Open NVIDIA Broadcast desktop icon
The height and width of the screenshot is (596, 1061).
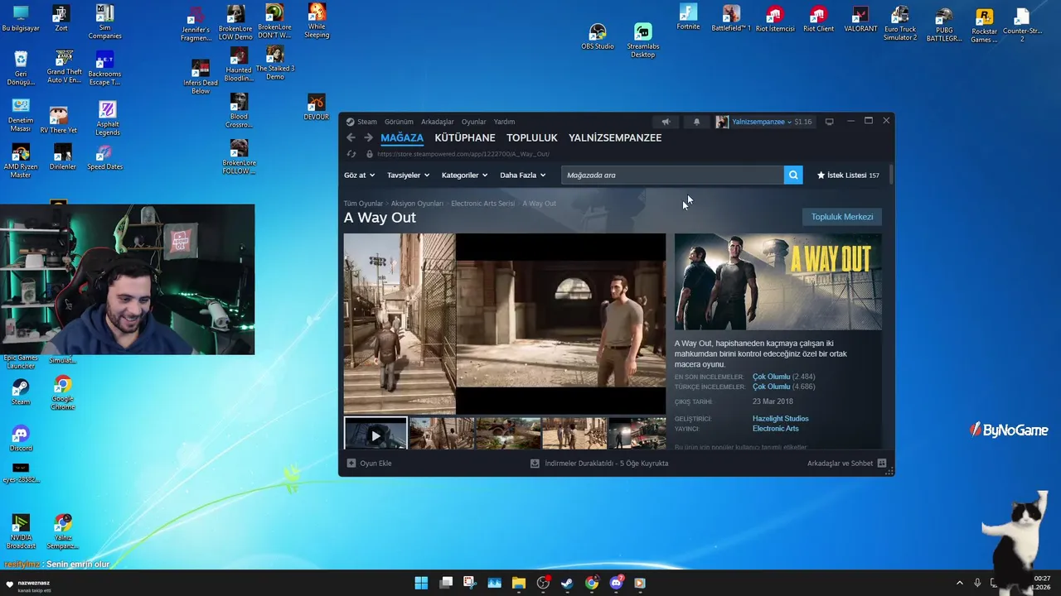(x=21, y=531)
